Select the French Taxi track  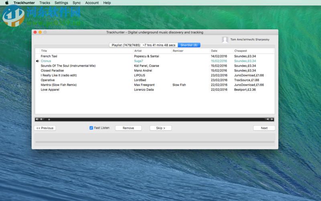point(49,56)
